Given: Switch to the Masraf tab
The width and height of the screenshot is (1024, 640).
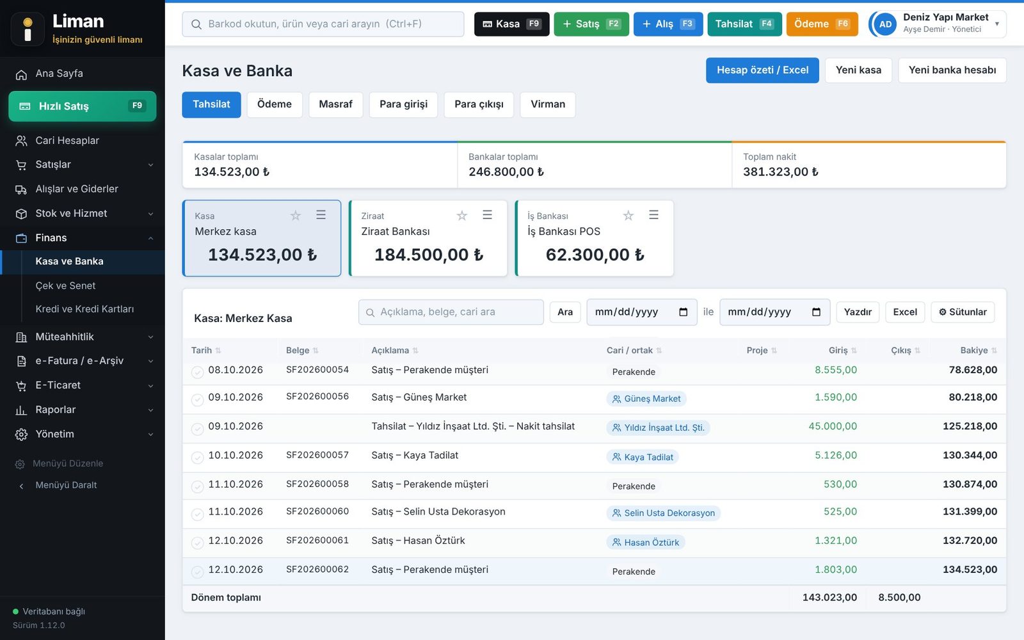Looking at the screenshot, I should [335, 105].
